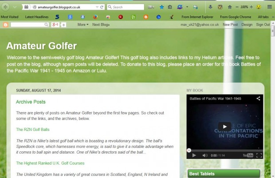Open The RZN Golf Balls post link

pos(33,130)
